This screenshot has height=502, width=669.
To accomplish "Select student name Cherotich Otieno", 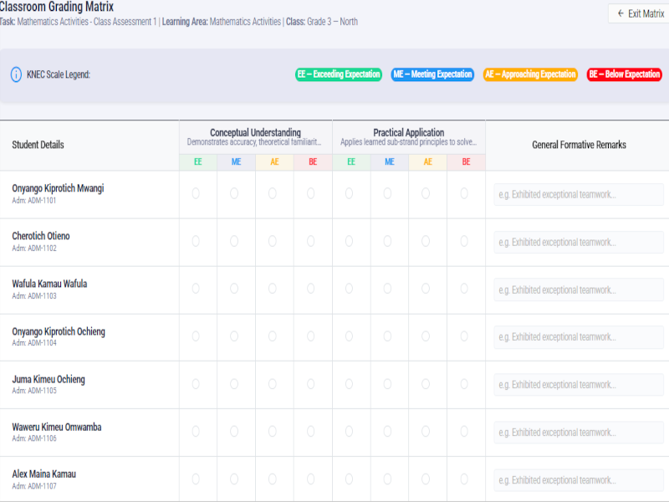I will [41, 236].
